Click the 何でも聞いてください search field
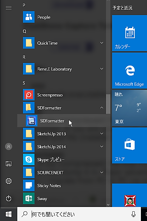The height and width of the screenshot is (221, 147). pyautogui.click(x=79, y=214)
